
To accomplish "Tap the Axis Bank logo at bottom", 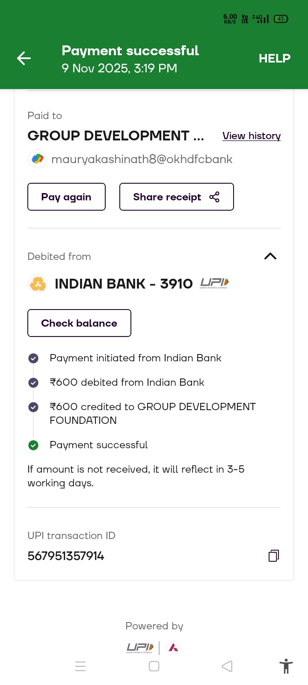I will tap(173, 648).
